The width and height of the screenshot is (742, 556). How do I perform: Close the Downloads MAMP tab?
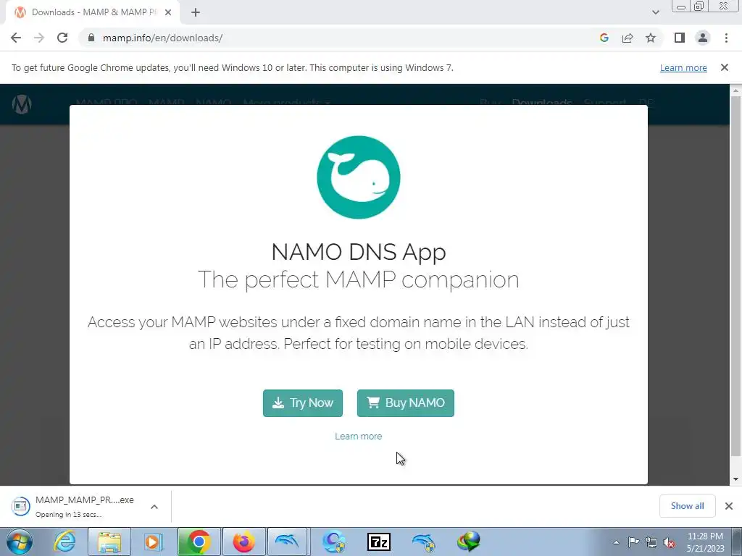tap(168, 12)
